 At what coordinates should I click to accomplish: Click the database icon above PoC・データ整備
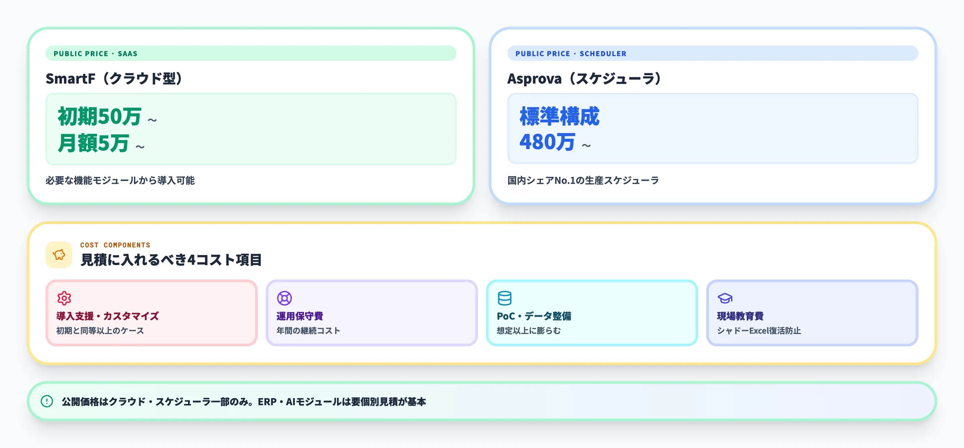504,298
